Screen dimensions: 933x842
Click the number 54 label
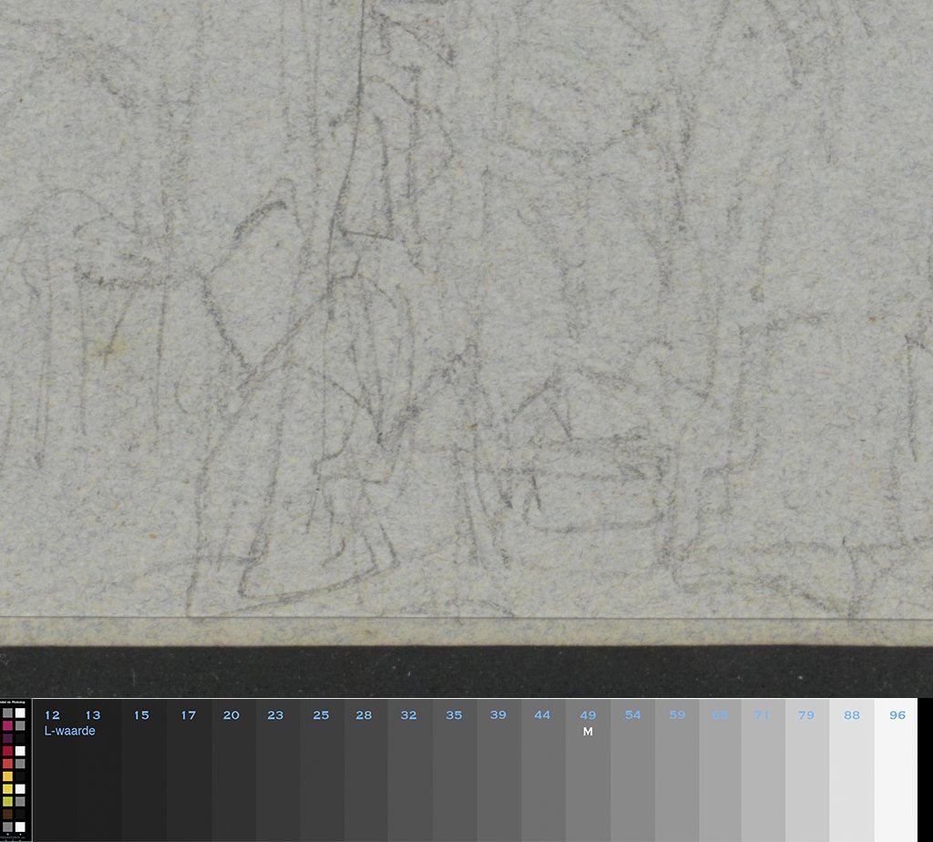pos(632,715)
